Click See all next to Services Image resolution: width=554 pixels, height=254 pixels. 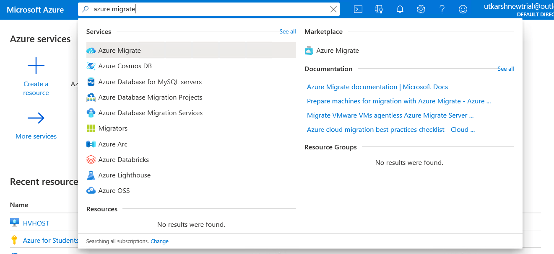(x=288, y=31)
